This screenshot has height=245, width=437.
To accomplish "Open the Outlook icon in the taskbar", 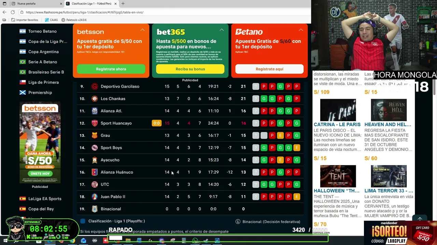I will (x=83, y=241).
